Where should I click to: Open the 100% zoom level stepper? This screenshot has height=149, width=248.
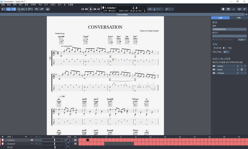point(26,9)
